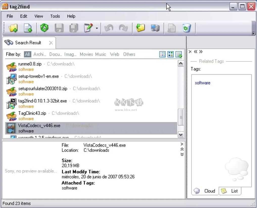The width and height of the screenshot is (257, 208).
Task: Switch to the List tab
Action: [x=230, y=191]
